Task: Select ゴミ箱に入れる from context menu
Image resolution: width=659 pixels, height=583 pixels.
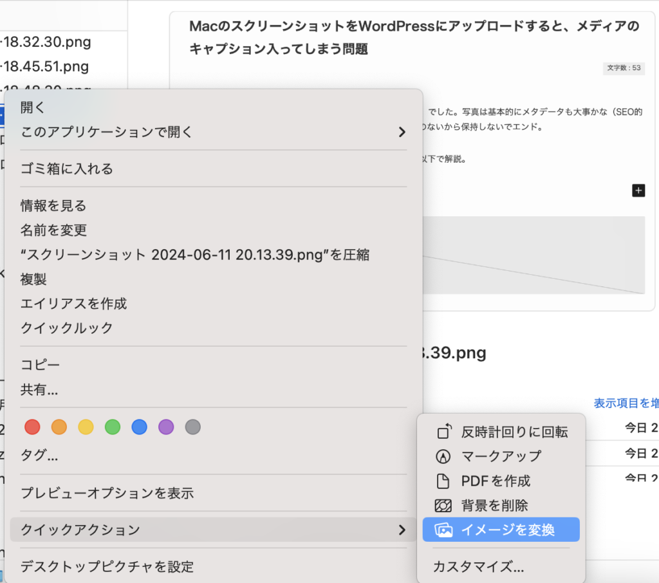Action: click(x=67, y=169)
